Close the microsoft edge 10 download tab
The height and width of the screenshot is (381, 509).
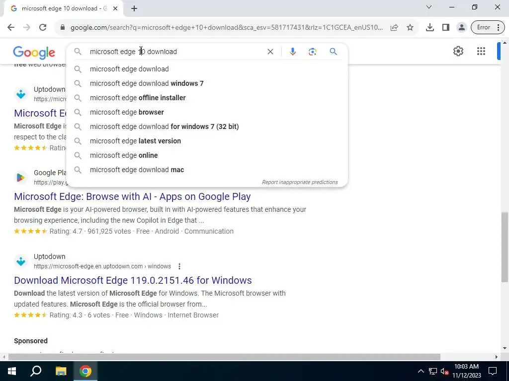click(115, 8)
